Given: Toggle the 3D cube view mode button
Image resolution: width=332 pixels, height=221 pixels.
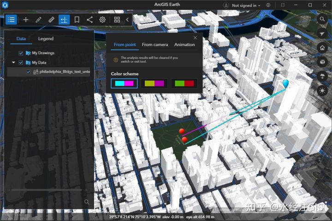Looking at the screenshot, I should coord(322,62).
